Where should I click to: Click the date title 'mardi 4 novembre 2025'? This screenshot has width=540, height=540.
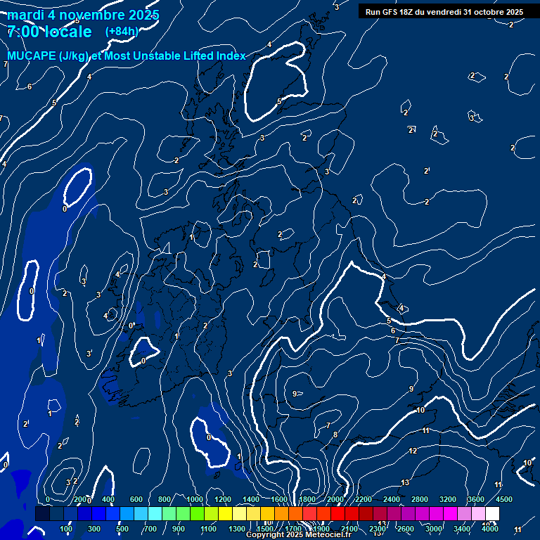pos(83,15)
